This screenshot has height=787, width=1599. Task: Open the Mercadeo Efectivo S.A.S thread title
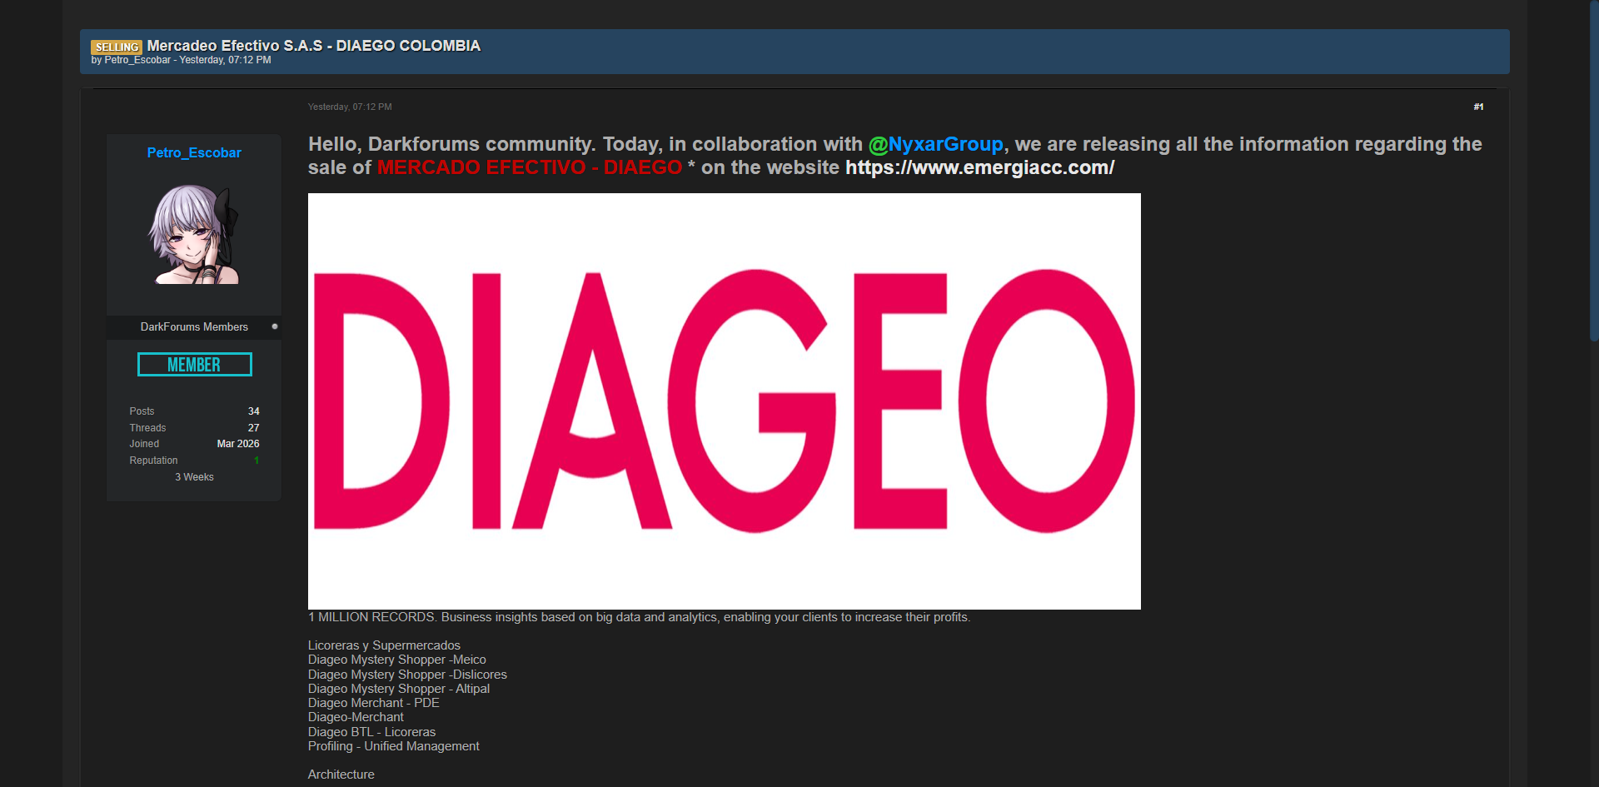pos(313,46)
